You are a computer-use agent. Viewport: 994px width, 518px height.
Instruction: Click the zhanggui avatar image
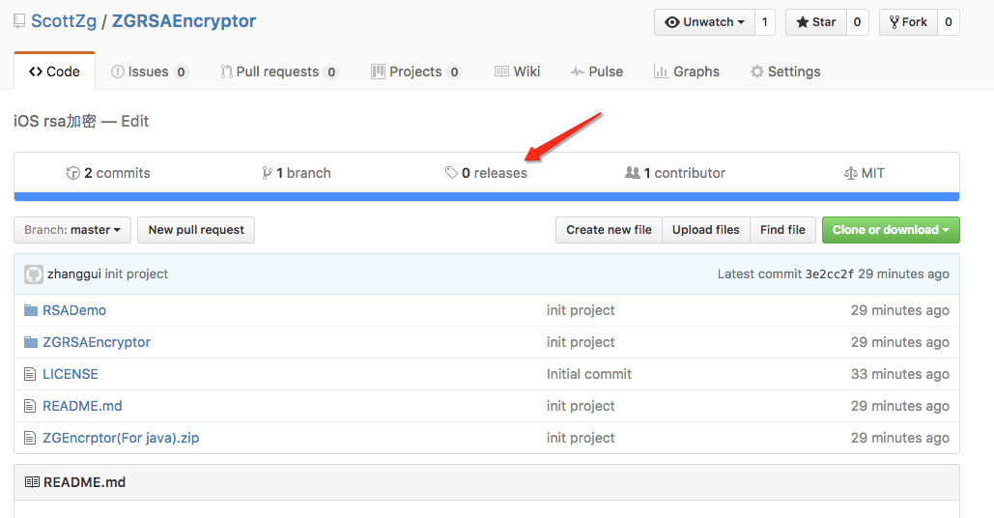pyautogui.click(x=34, y=274)
